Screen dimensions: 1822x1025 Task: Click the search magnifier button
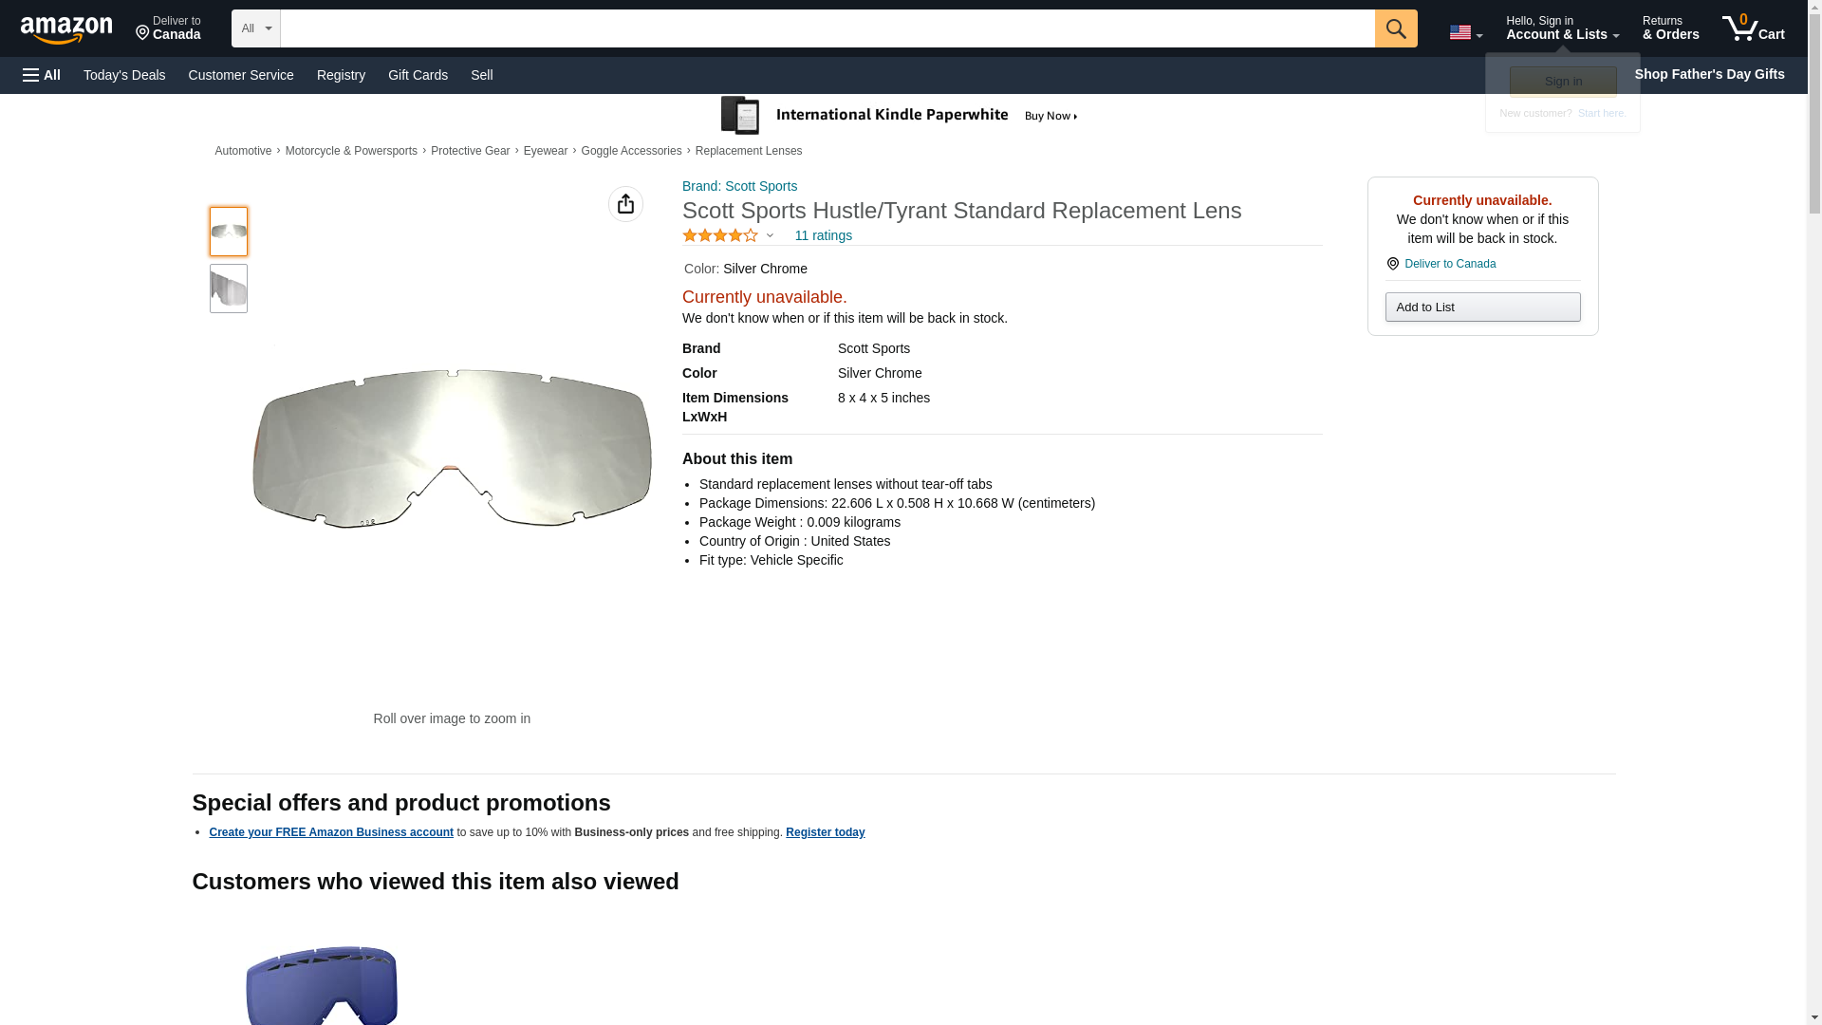[1395, 28]
